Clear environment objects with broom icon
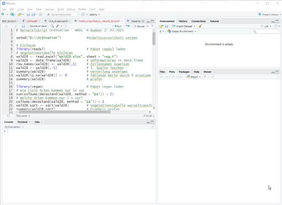 tap(200, 26)
